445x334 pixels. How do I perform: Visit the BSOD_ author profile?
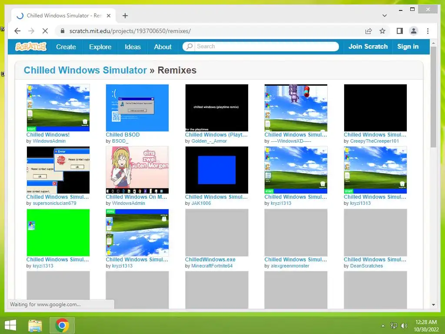[x=120, y=141]
